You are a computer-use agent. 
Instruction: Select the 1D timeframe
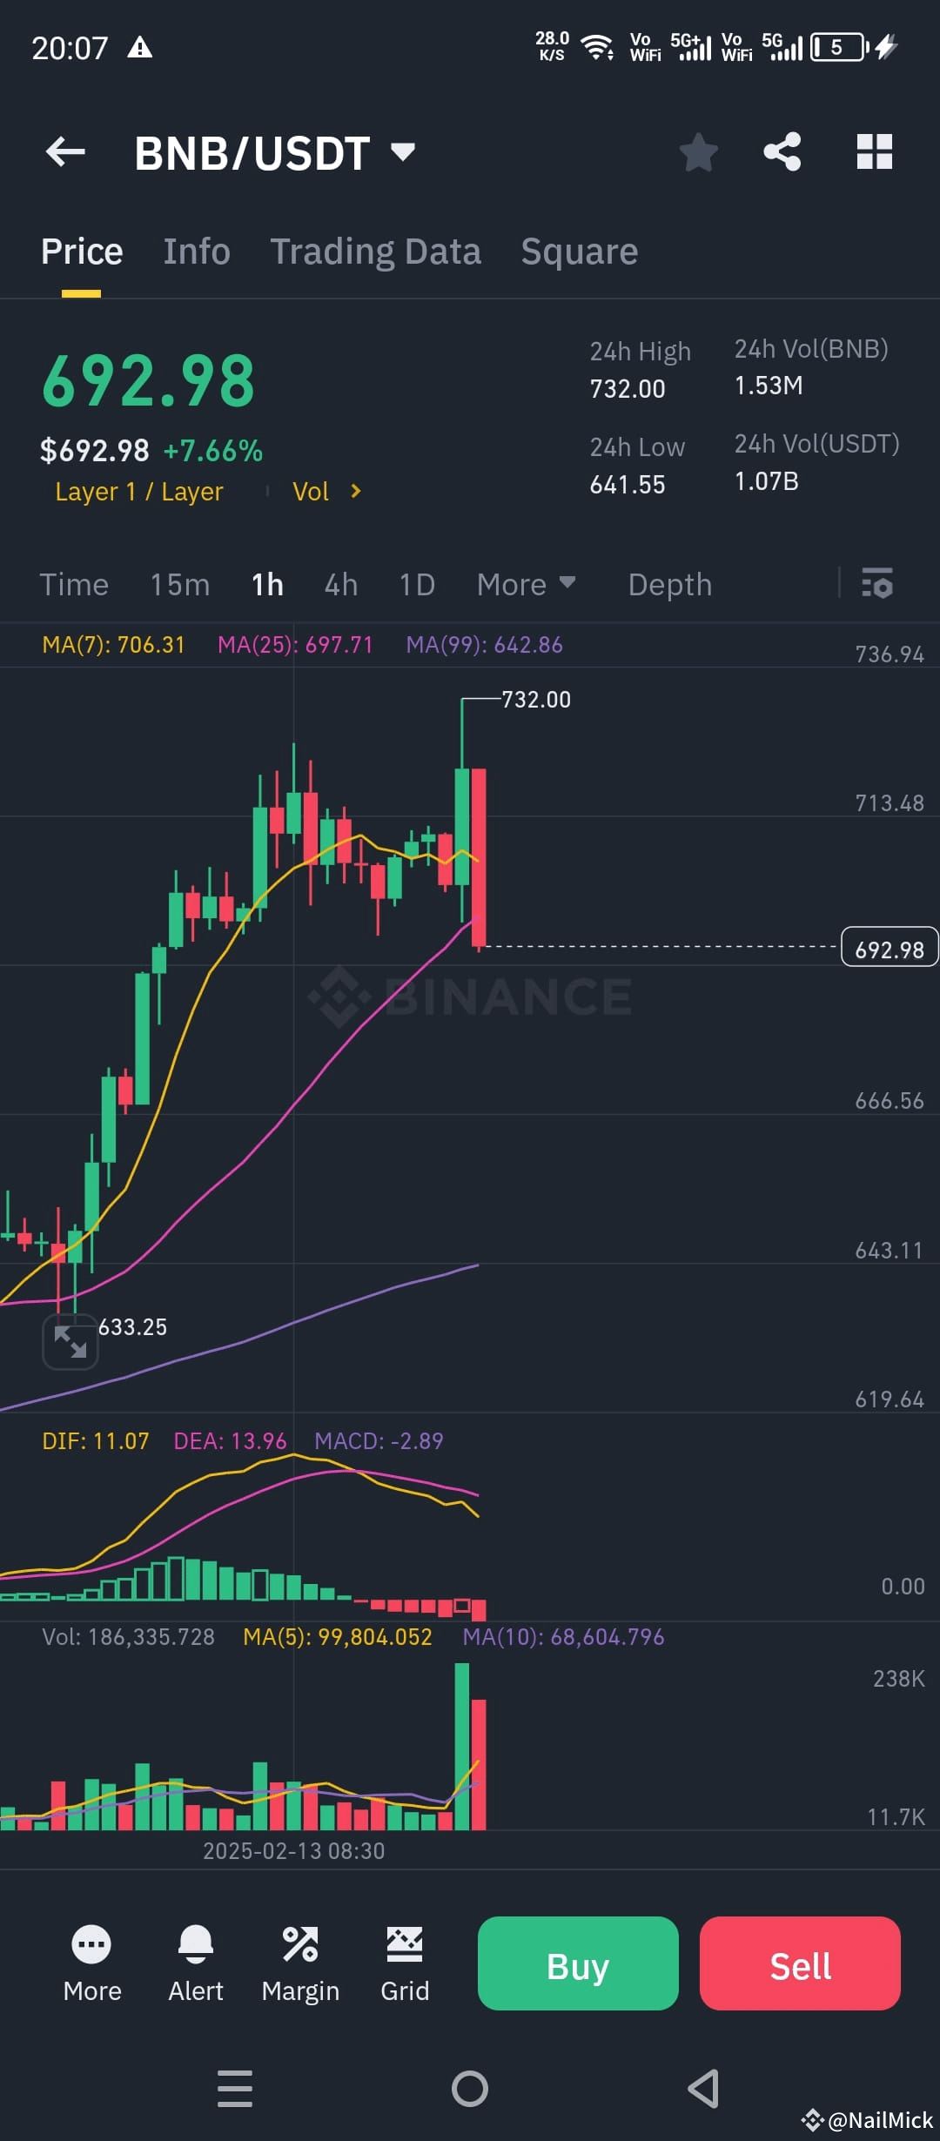[x=416, y=584]
